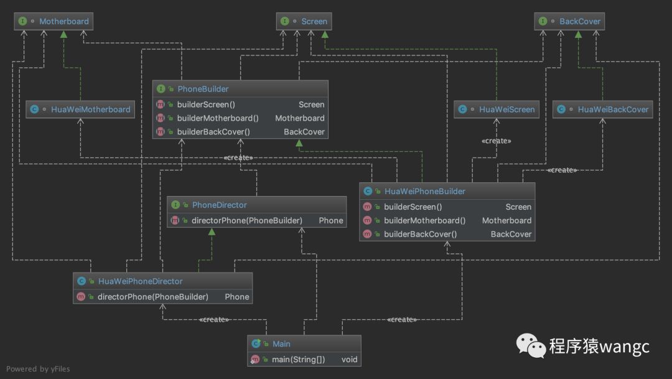Select the HuaWeiMotherboard node label
Image resolution: width=672 pixels, height=379 pixels.
click(x=90, y=110)
